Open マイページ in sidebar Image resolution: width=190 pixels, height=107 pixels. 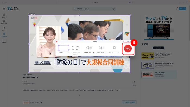(4, 22)
